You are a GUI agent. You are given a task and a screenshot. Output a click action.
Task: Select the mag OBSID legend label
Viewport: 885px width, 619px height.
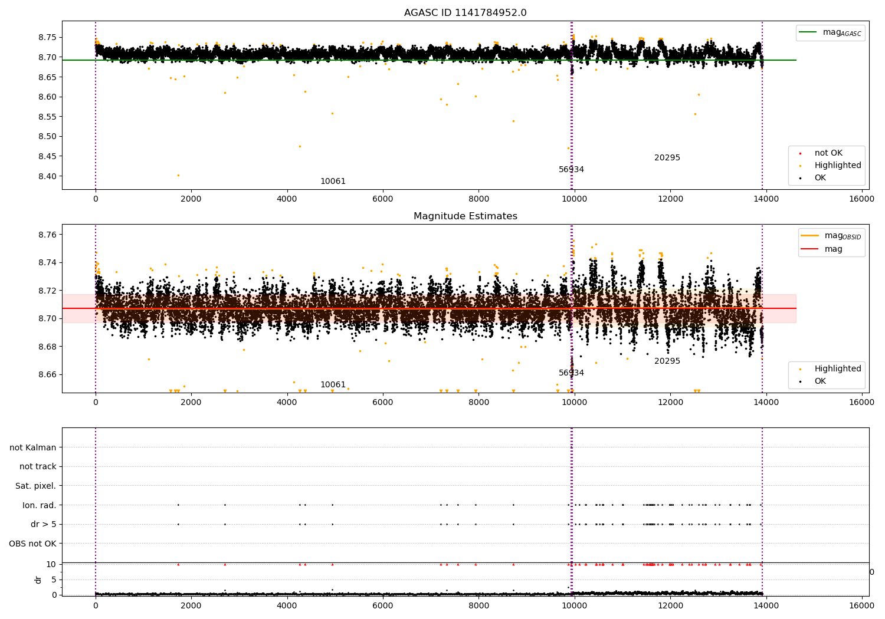tap(843, 236)
